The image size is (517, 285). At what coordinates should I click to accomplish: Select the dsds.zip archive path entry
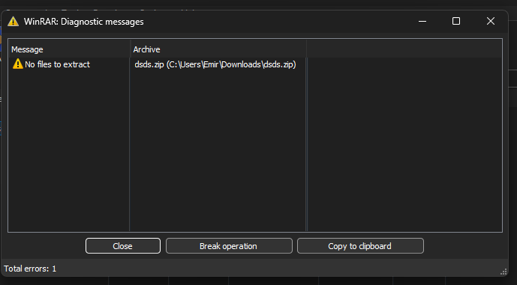[215, 64]
